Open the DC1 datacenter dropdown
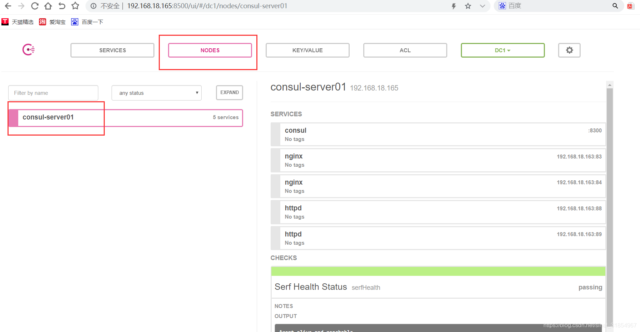 click(503, 50)
